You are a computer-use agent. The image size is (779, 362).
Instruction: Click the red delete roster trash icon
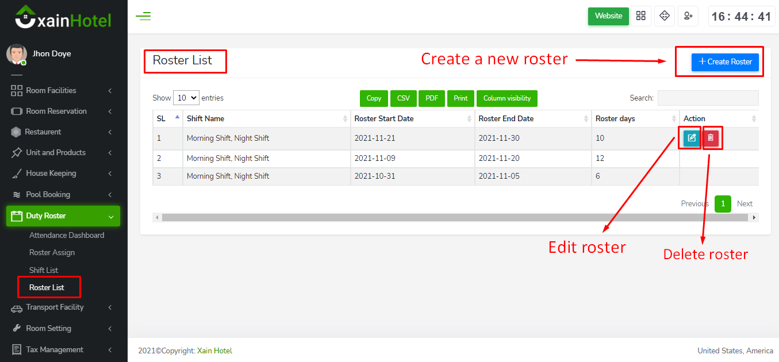click(711, 138)
